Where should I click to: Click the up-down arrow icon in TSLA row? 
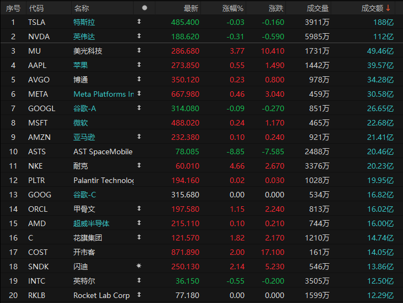point(139,22)
